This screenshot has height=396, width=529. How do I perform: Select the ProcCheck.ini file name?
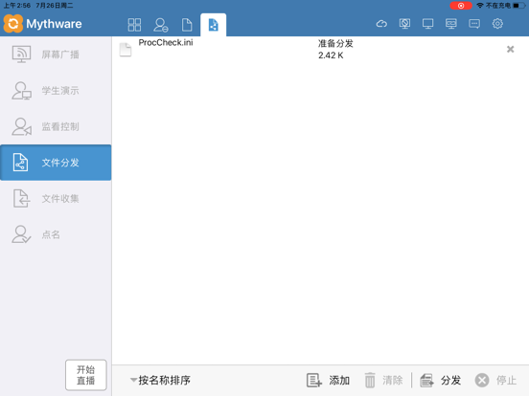(166, 42)
